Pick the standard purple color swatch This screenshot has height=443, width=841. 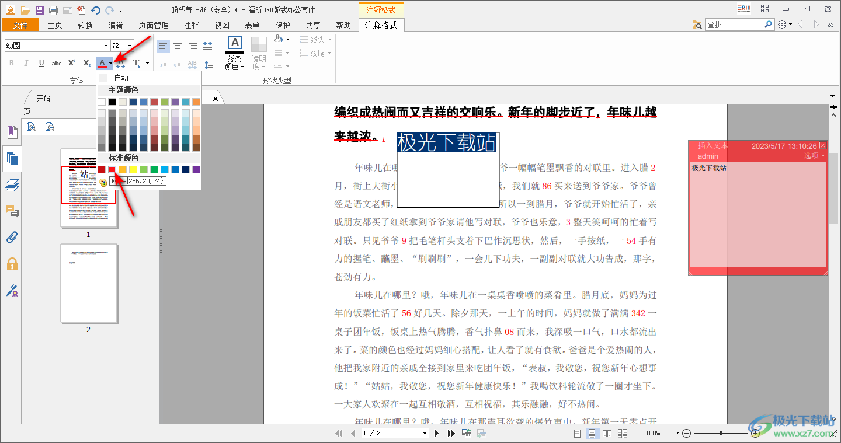(196, 169)
